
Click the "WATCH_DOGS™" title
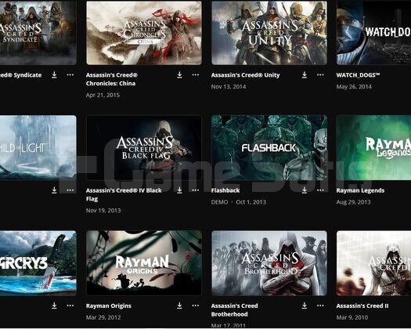358,75
